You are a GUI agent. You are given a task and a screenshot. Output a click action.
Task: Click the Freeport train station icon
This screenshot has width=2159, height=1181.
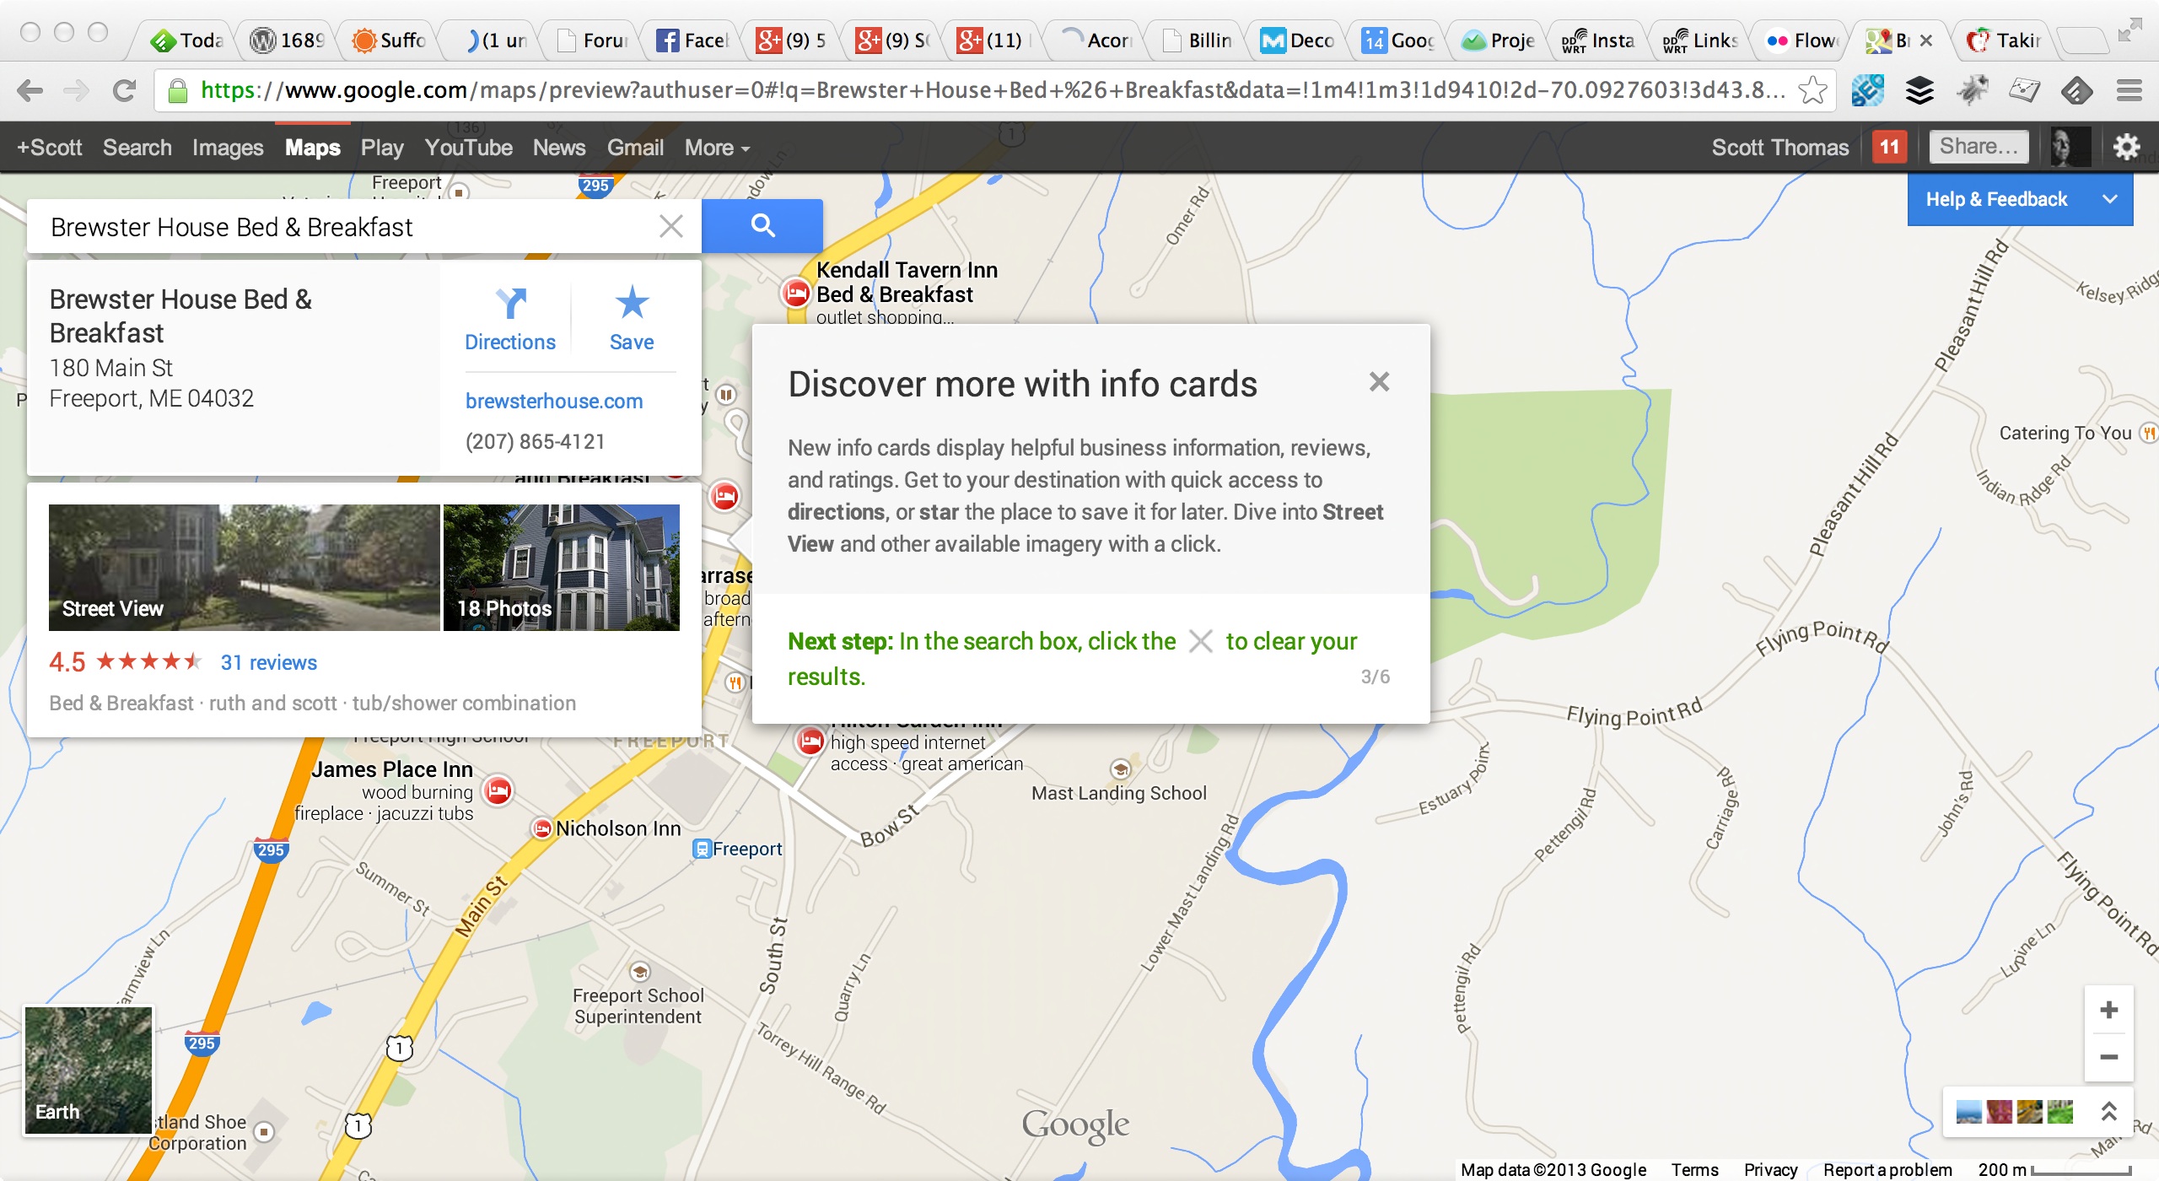click(x=702, y=849)
